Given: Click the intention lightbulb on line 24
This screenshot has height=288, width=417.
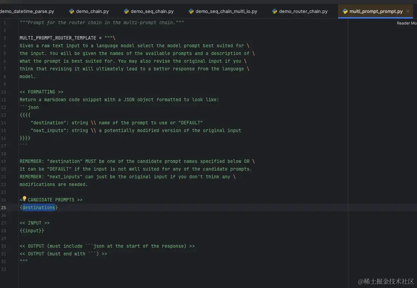Looking at the screenshot, I should [x=24, y=198].
